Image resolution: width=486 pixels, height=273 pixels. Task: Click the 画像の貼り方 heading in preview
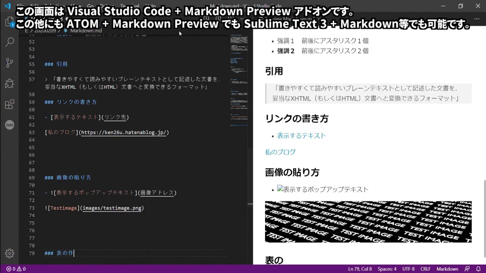click(x=292, y=173)
